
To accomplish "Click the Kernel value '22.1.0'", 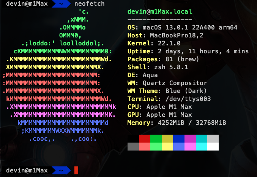I will [169, 43].
